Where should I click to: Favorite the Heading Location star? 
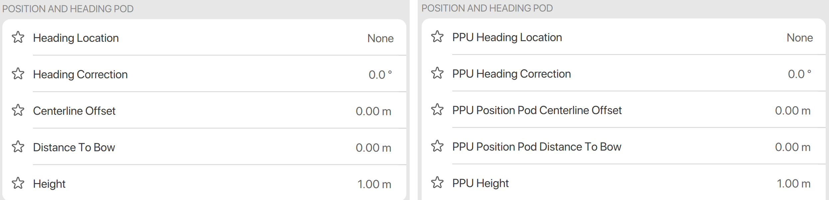[x=18, y=37]
